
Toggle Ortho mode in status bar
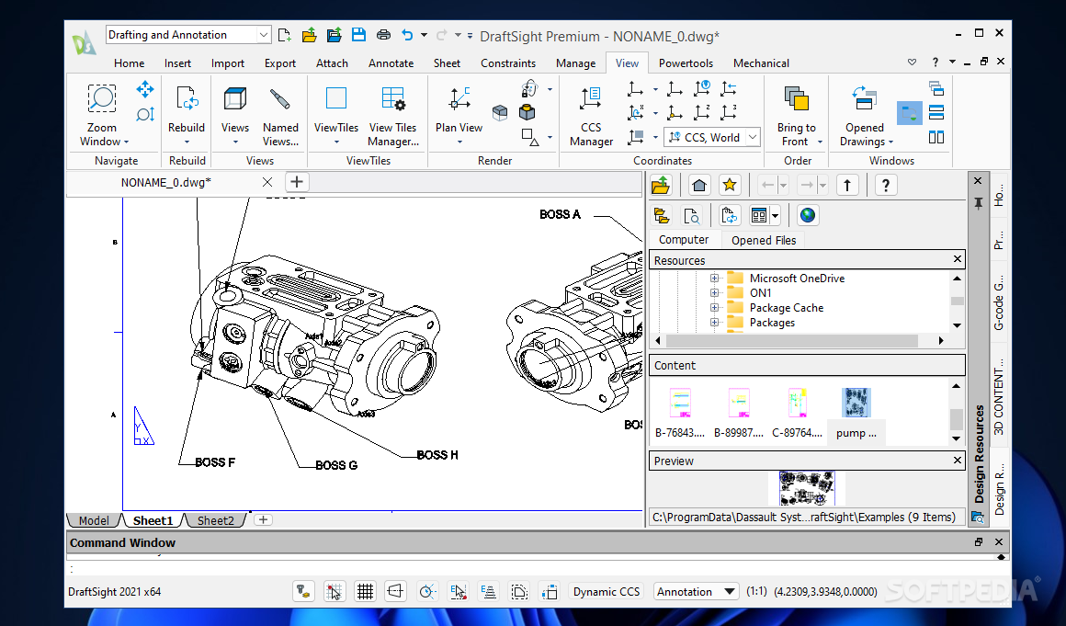396,591
